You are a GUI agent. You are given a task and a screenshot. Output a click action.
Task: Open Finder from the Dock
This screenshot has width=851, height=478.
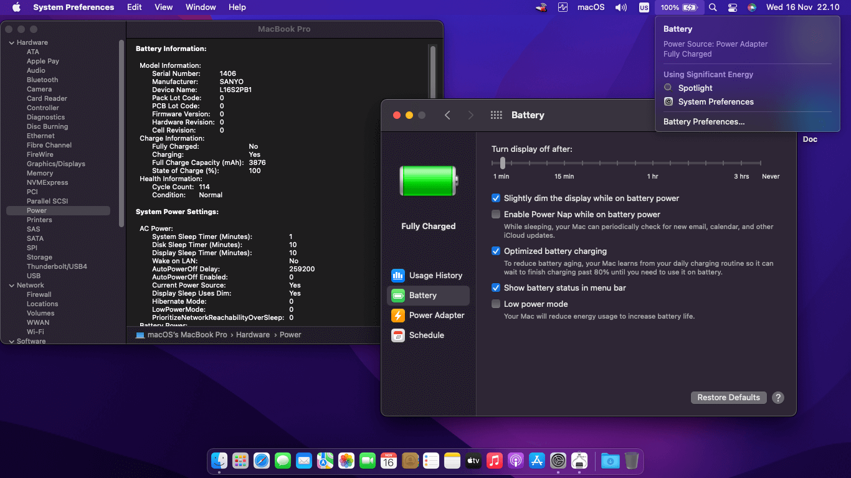219,461
